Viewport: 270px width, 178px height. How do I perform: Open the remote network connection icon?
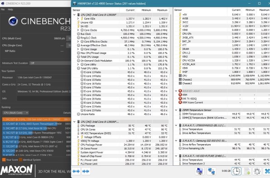pos(211,171)
